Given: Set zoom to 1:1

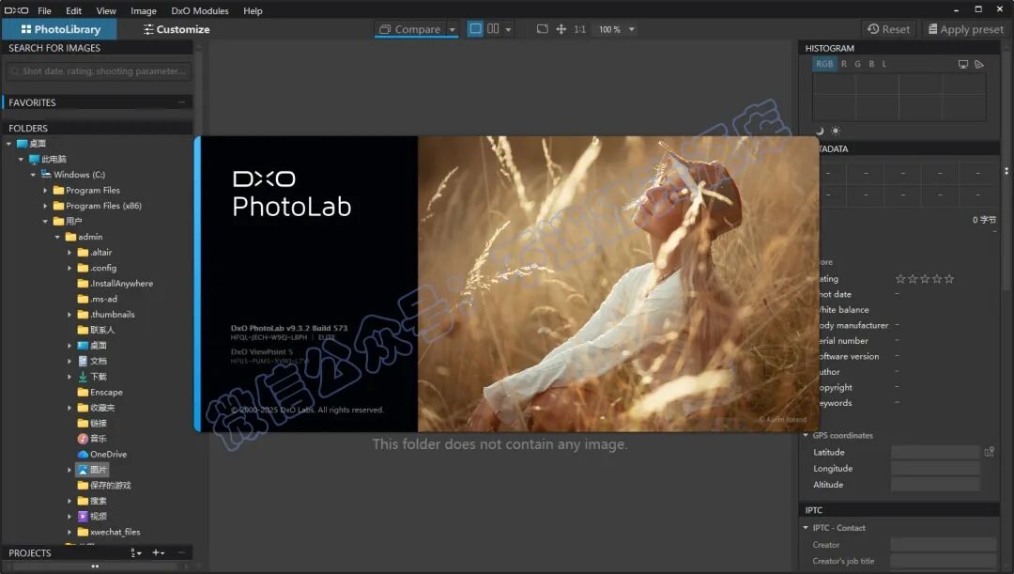Looking at the screenshot, I should point(580,29).
